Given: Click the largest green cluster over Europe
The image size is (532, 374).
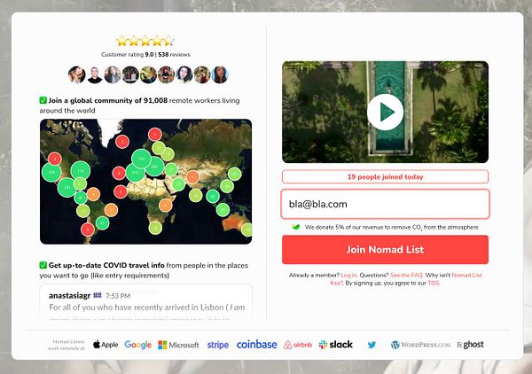Looking at the screenshot, I should click(x=142, y=159).
